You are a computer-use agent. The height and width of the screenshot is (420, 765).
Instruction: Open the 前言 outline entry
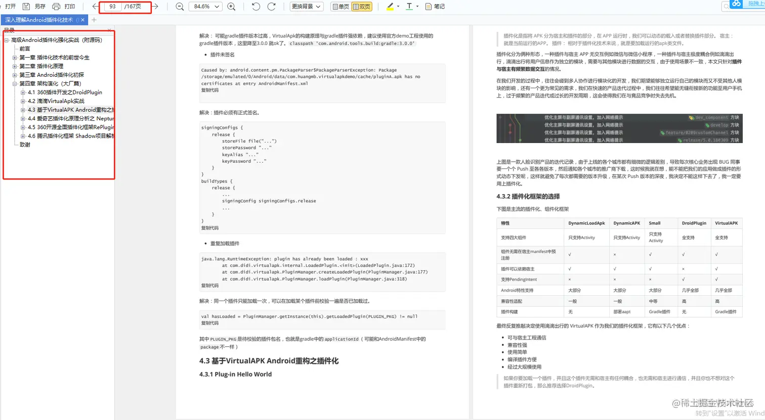pos(25,49)
